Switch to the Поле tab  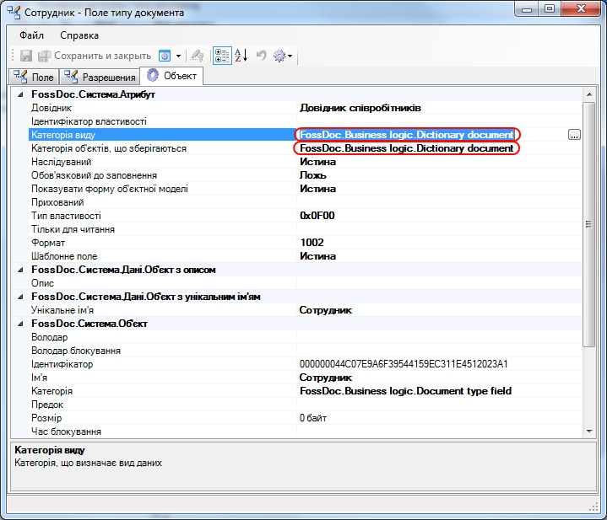[33, 77]
